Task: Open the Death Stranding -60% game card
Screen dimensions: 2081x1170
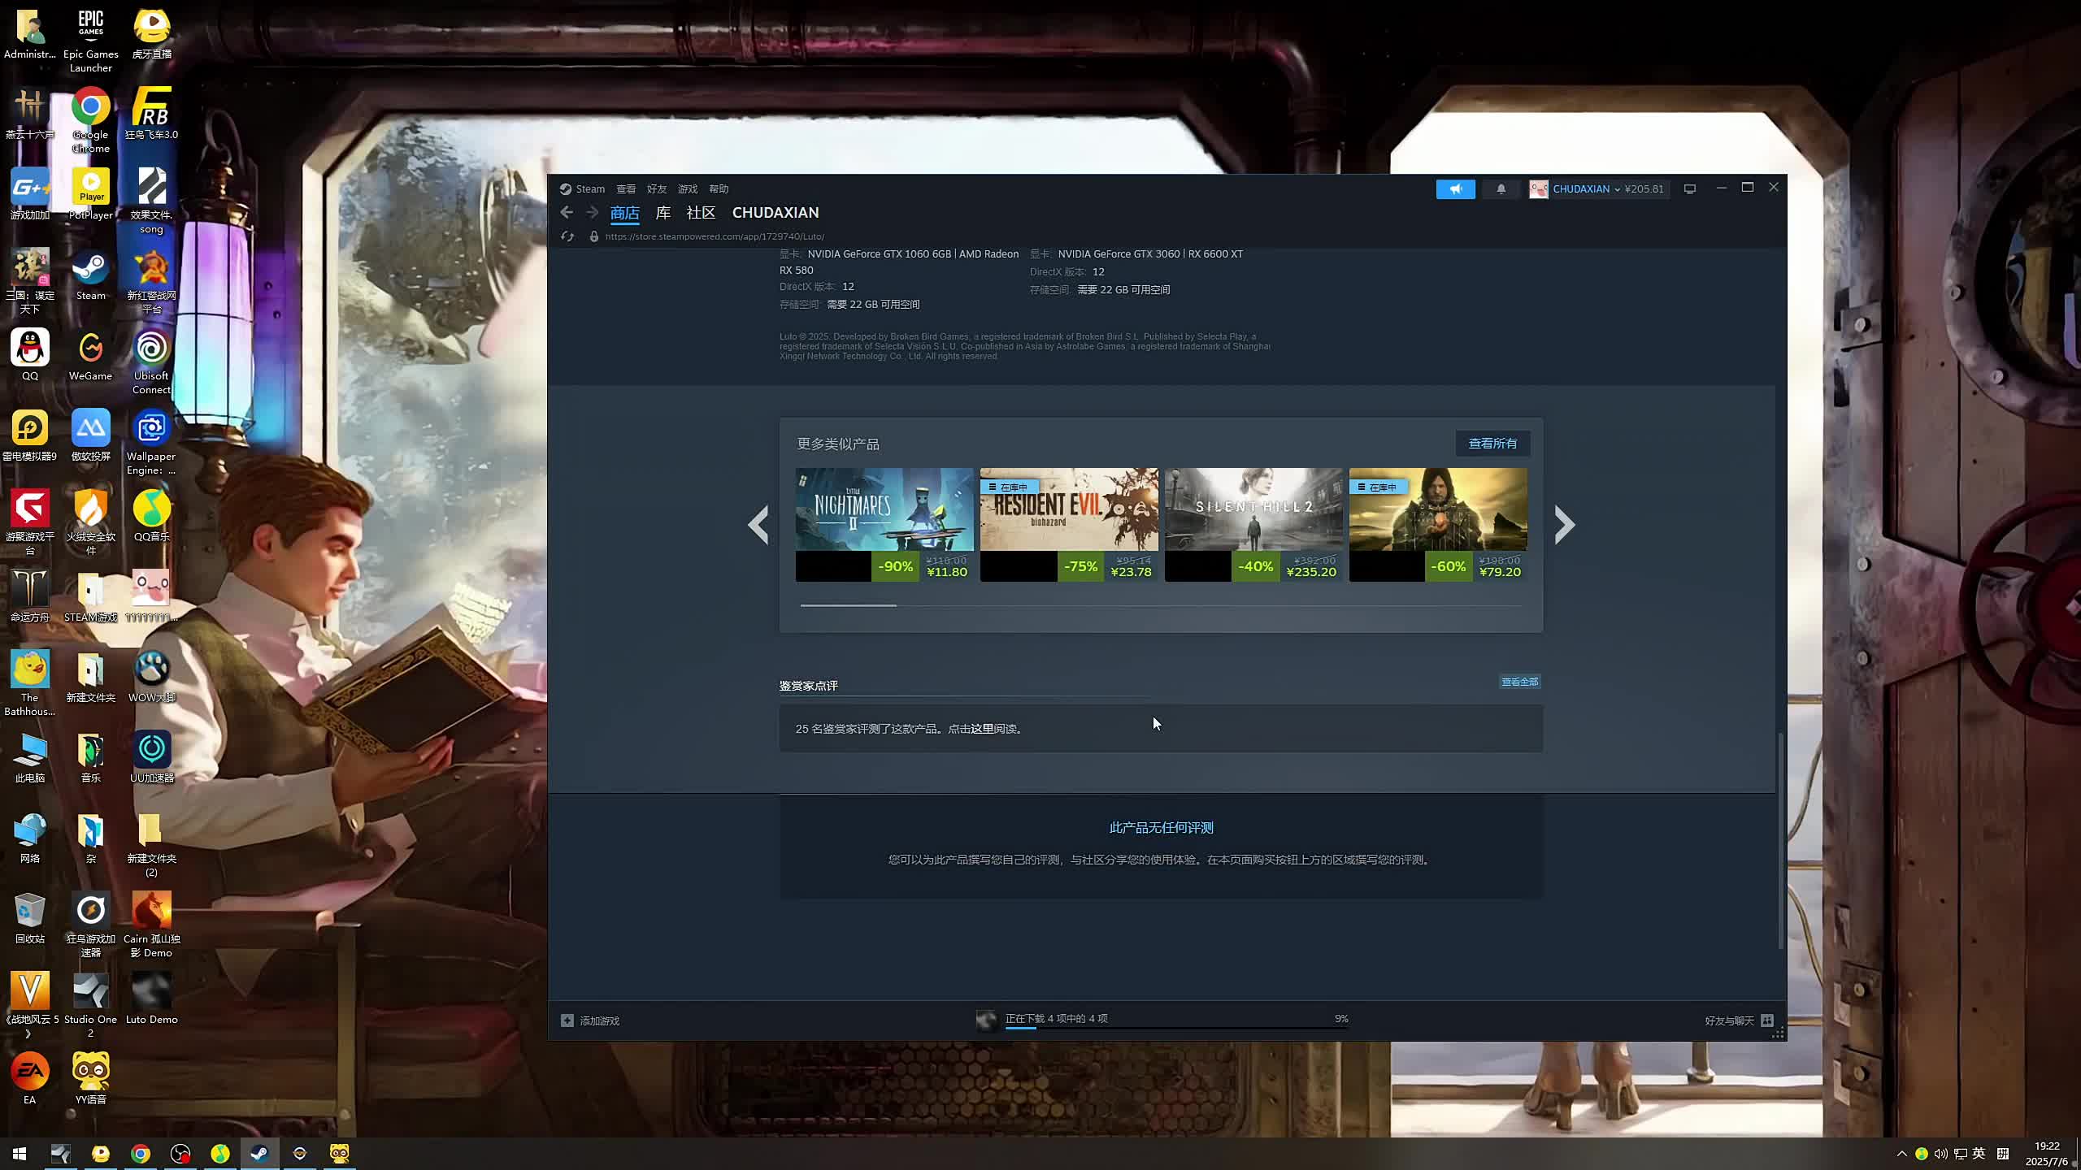Action: click(1438, 525)
